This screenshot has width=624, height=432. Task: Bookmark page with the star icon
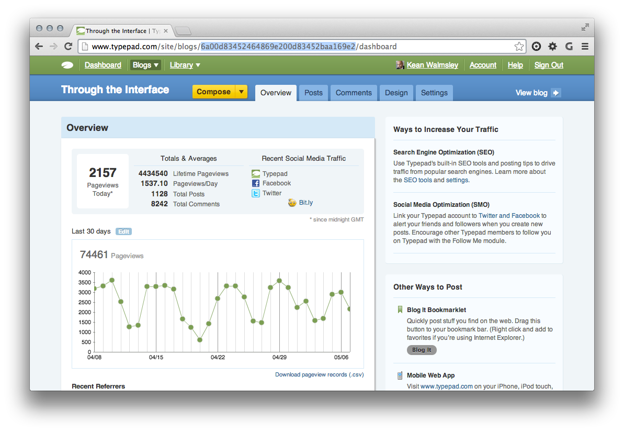coord(519,47)
